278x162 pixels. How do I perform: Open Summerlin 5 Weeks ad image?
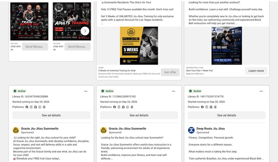[139, 46]
